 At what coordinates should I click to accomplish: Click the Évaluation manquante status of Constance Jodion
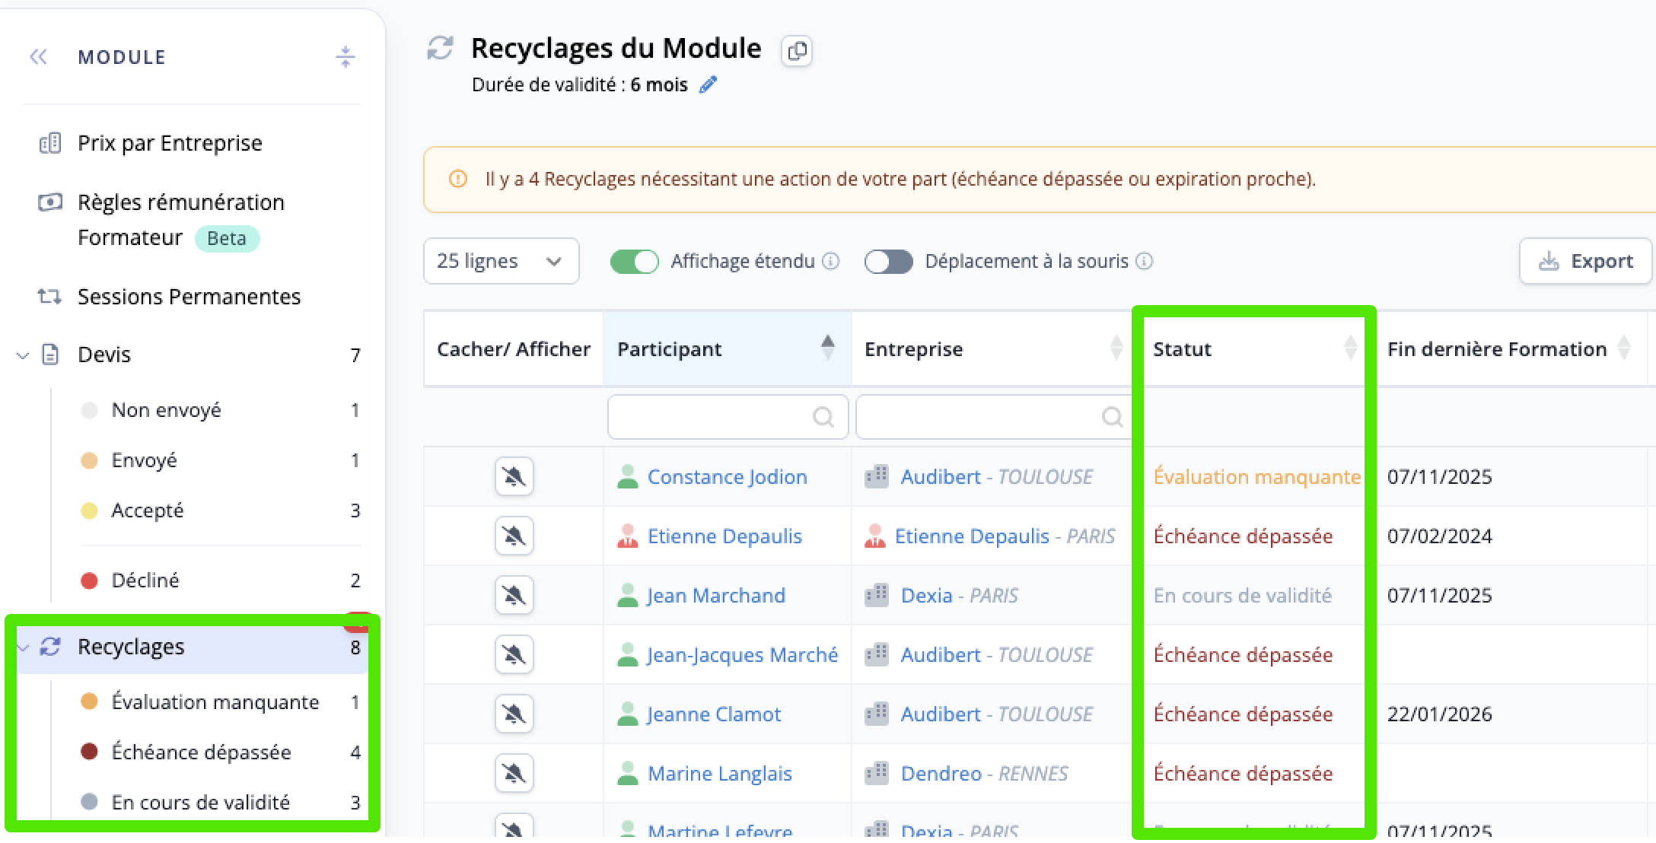1256,477
